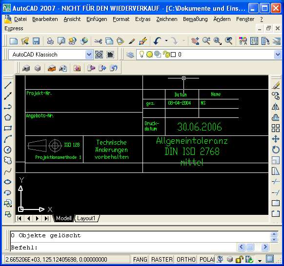Viewport: 284px width, 266px height.
Task: Open the Bemaßung menu
Action: (x=195, y=19)
